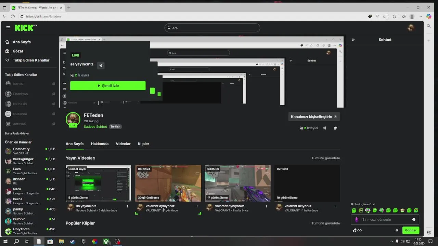Viewport: 438px width, 246px height.
Task: Open the Edge Copilot icon
Action: 429,16
